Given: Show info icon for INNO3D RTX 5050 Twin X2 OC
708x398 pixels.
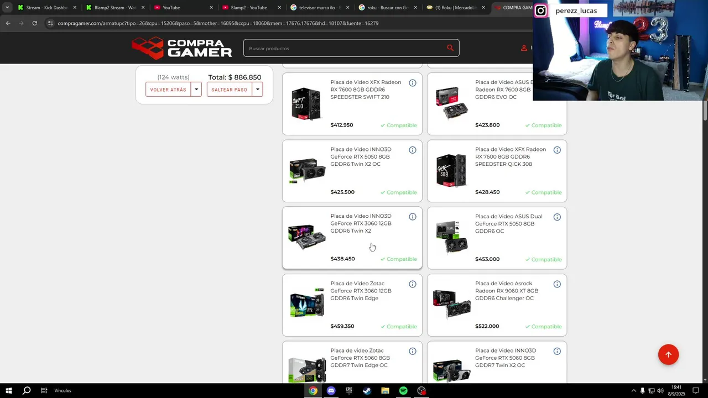Looking at the screenshot, I should pos(413,150).
